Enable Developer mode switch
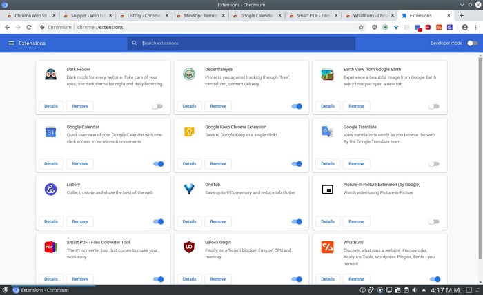 click(x=472, y=43)
